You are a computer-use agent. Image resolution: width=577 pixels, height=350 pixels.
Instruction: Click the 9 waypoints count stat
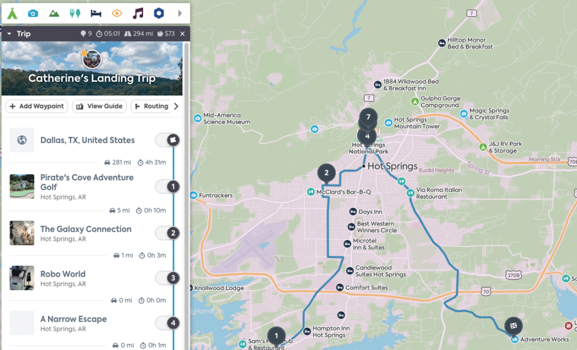click(x=86, y=34)
